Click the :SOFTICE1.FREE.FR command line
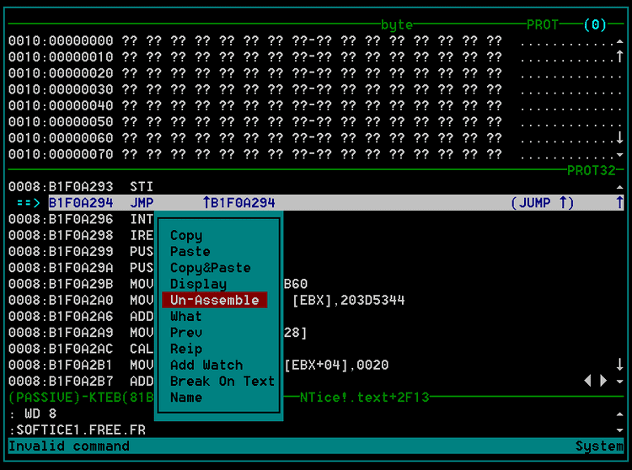The width and height of the screenshot is (632, 470). (x=77, y=430)
